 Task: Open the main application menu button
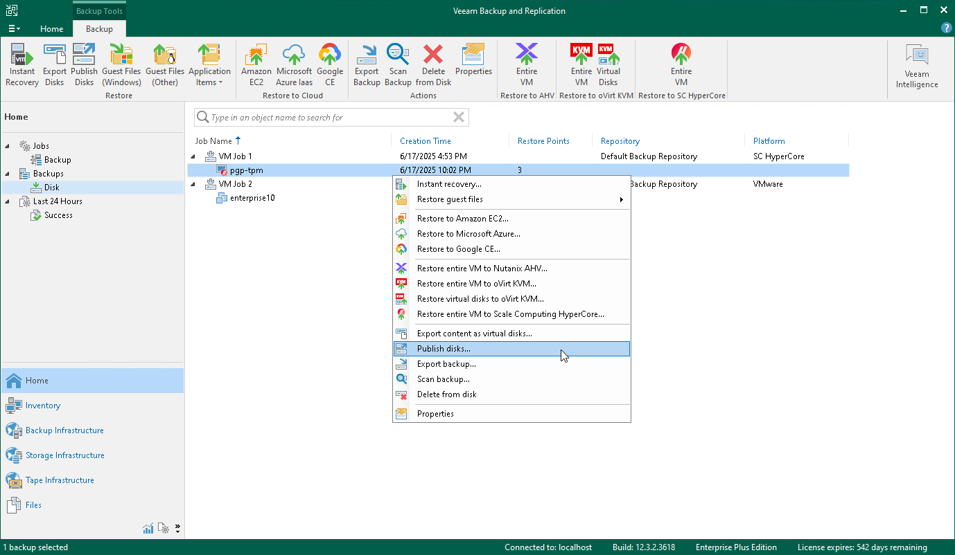coord(14,29)
